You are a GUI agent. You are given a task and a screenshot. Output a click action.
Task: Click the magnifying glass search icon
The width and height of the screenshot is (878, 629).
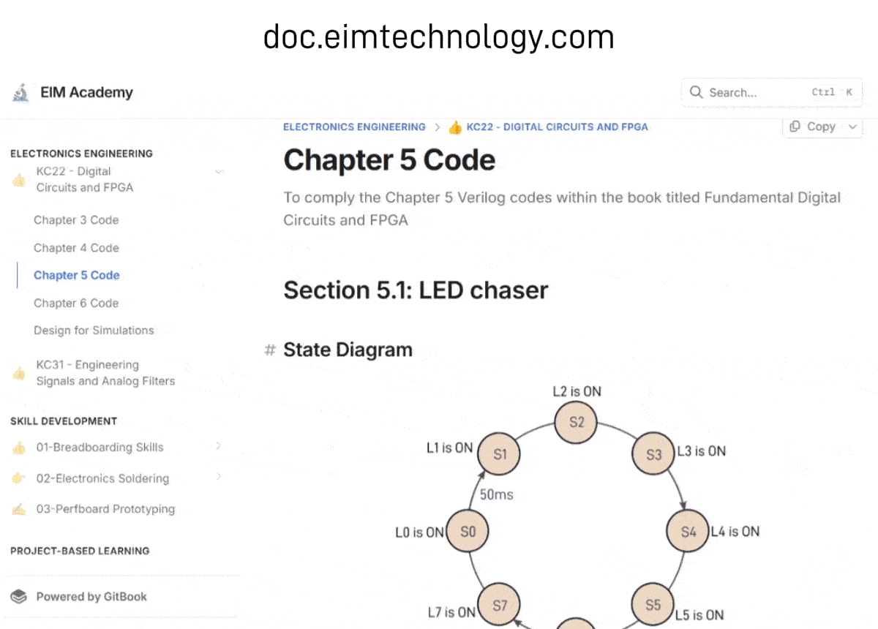696,93
